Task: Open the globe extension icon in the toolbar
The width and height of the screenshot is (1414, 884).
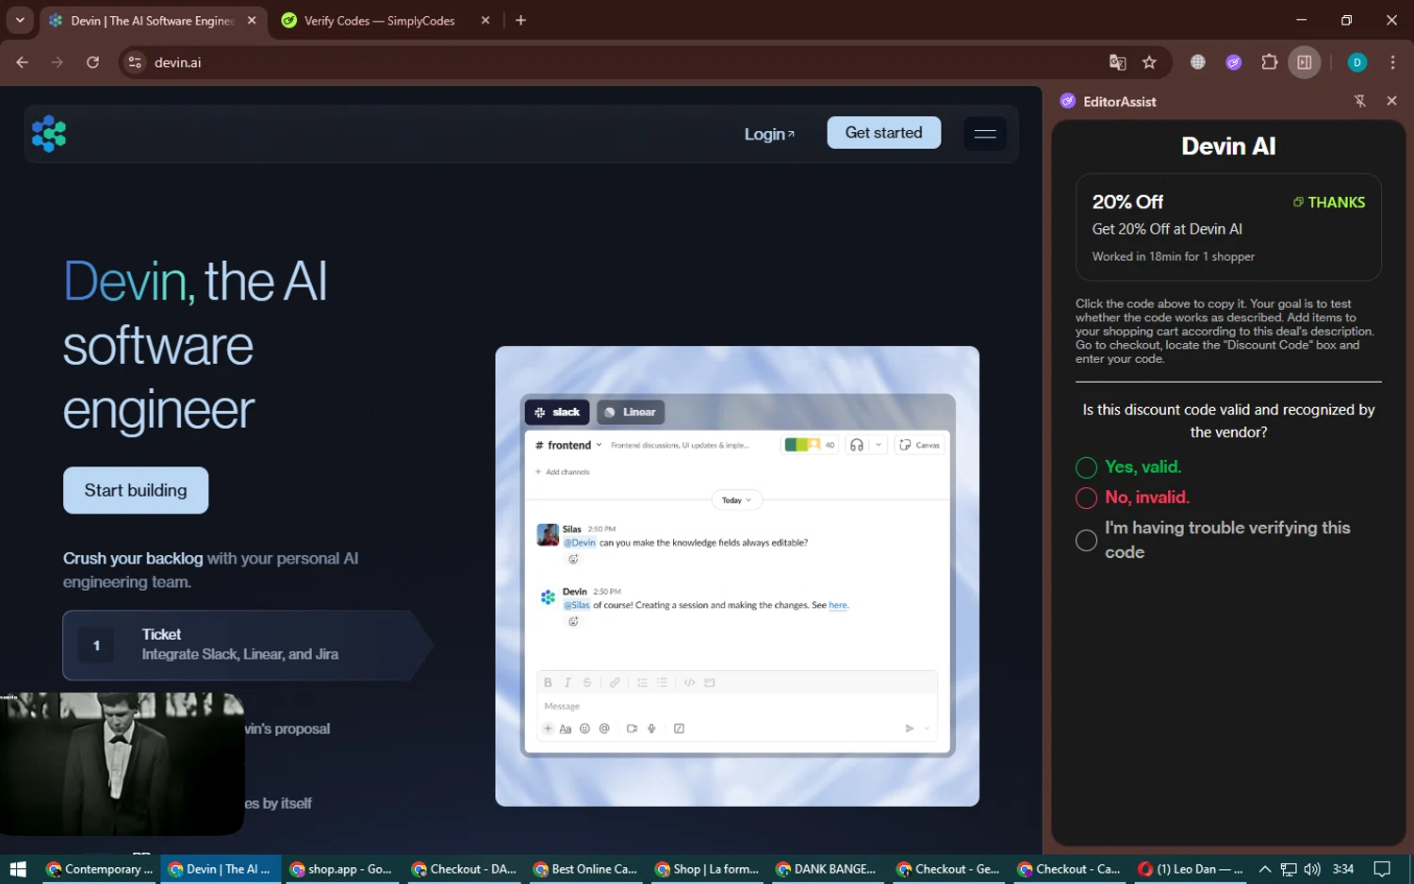Action: 1198,62
